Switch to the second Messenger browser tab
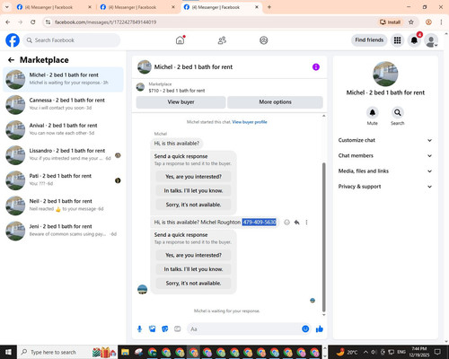Image resolution: width=449 pixels, height=359 pixels. pos(137,7)
